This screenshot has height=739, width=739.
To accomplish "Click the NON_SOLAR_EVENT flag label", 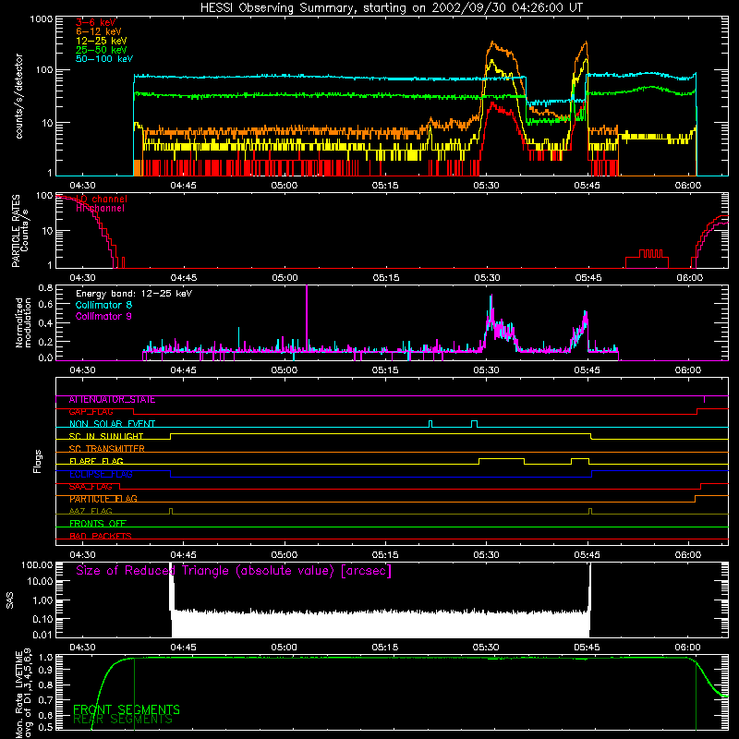I will point(112,424).
